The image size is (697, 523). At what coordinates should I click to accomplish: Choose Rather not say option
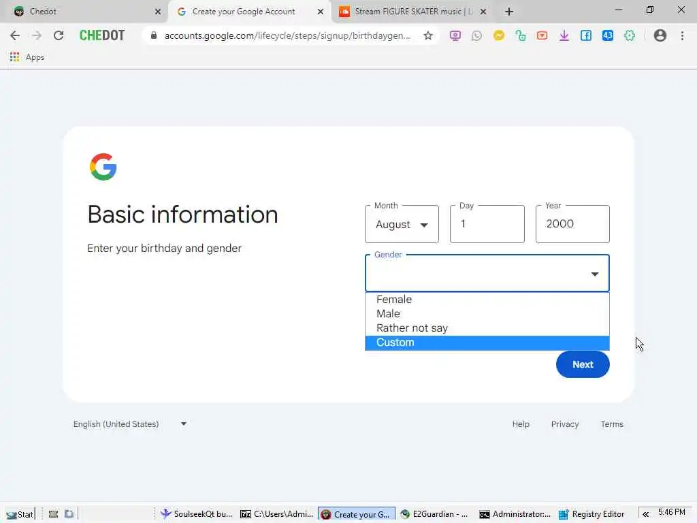point(487,328)
